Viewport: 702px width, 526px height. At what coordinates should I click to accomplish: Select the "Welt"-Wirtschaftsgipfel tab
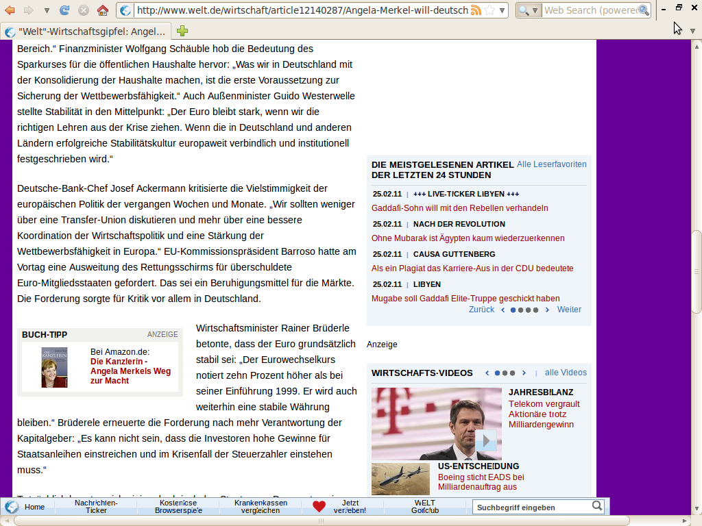[x=86, y=32]
